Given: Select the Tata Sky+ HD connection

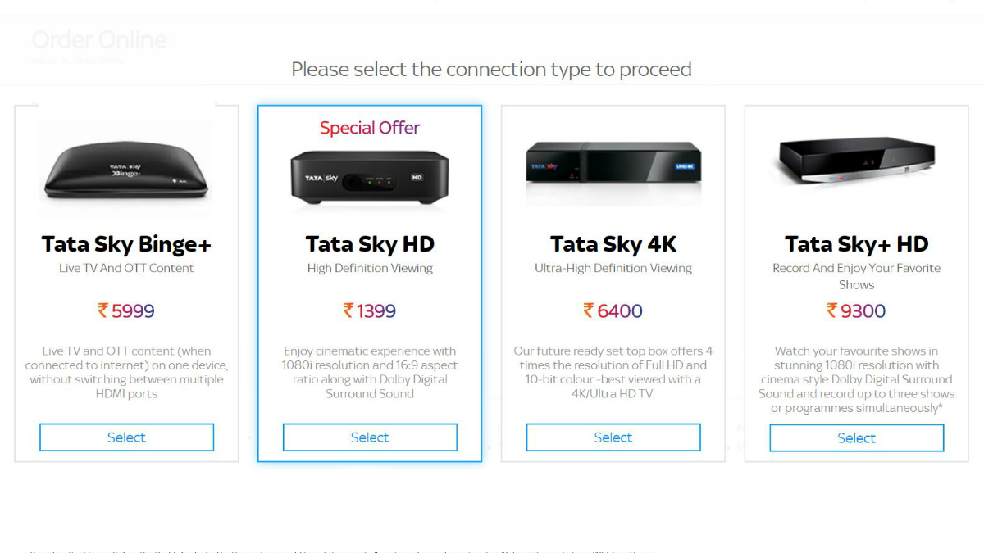Looking at the screenshot, I should pos(856,437).
